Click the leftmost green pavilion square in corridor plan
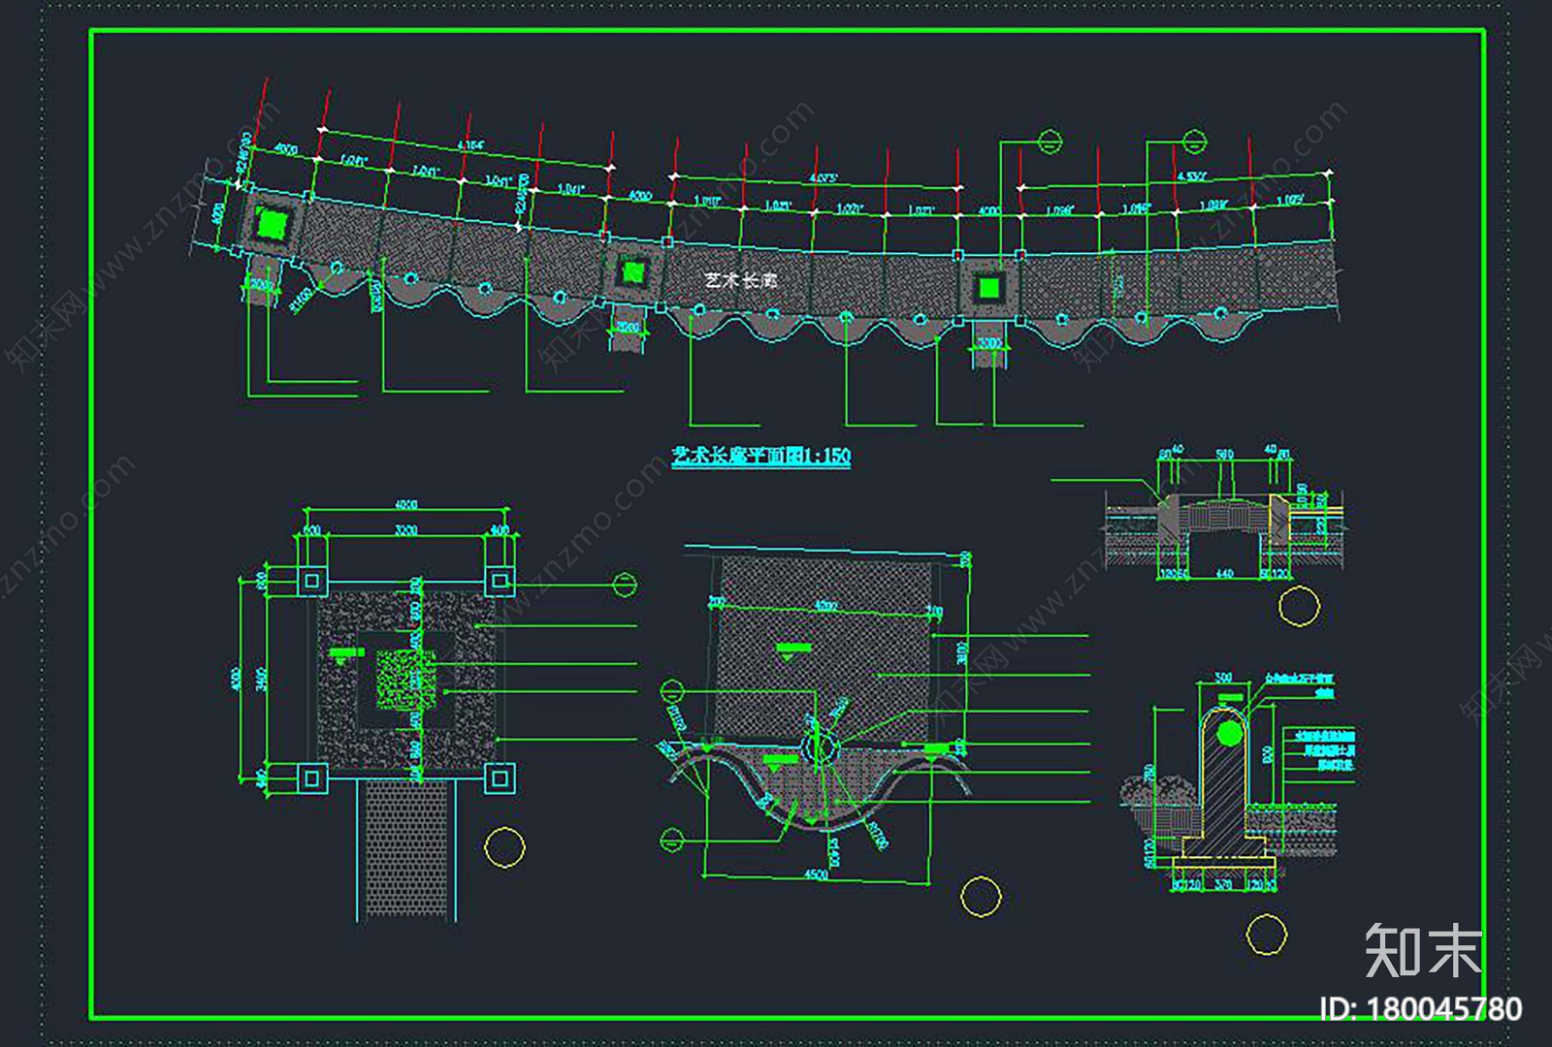1552x1047 pixels. [x=273, y=225]
